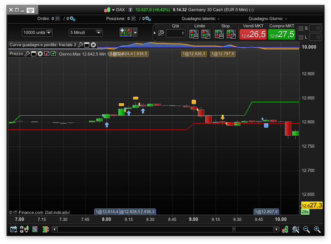
Task: Open the candlestick style selector icon
Action: click(x=24, y=229)
